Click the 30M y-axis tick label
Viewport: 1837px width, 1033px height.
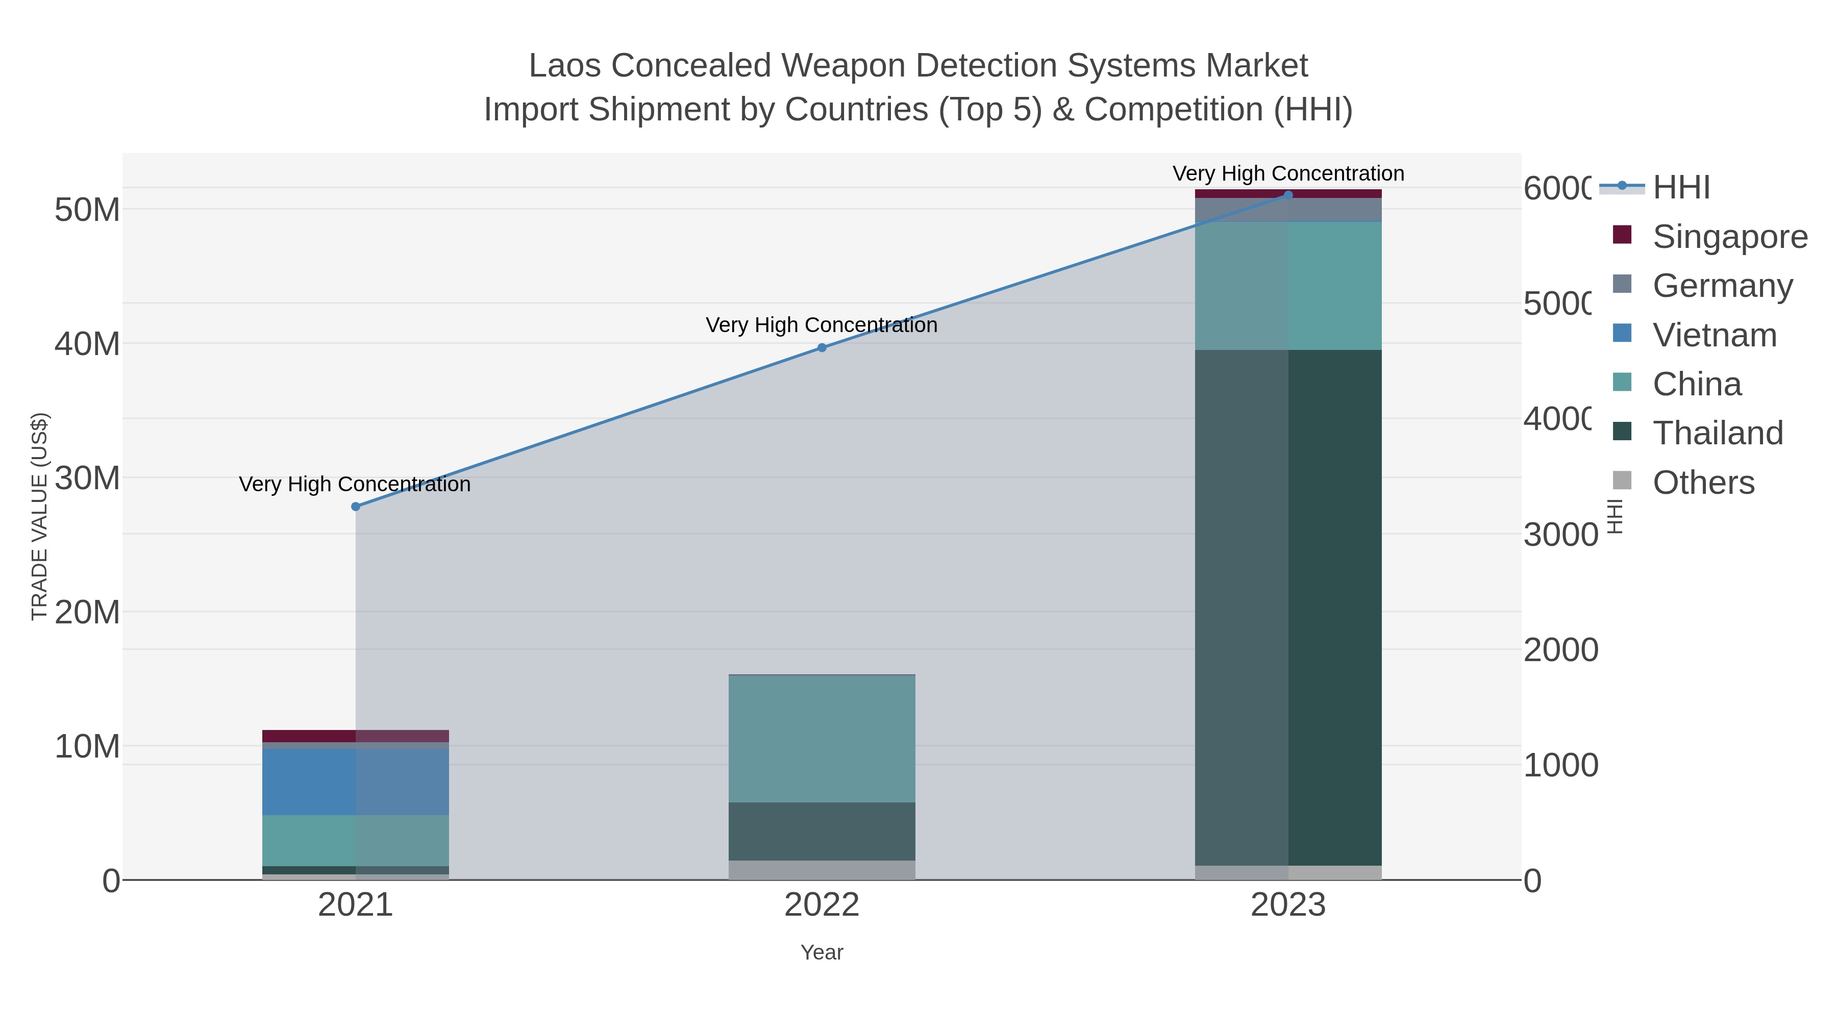[87, 477]
